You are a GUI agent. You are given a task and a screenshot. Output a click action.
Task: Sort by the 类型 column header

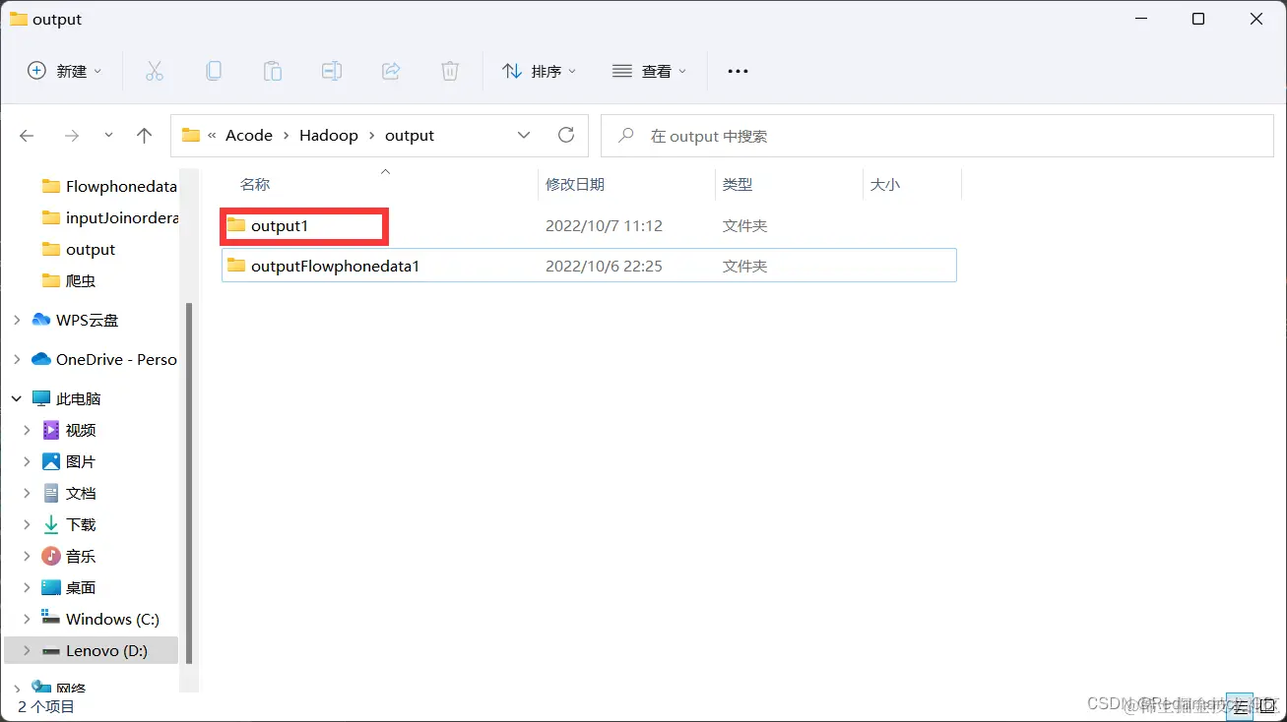pos(738,185)
